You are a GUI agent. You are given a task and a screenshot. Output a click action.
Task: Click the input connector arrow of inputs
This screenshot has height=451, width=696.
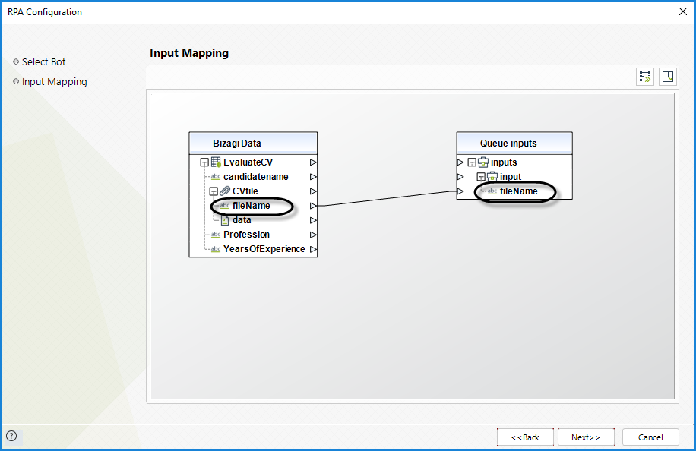point(460,162)
